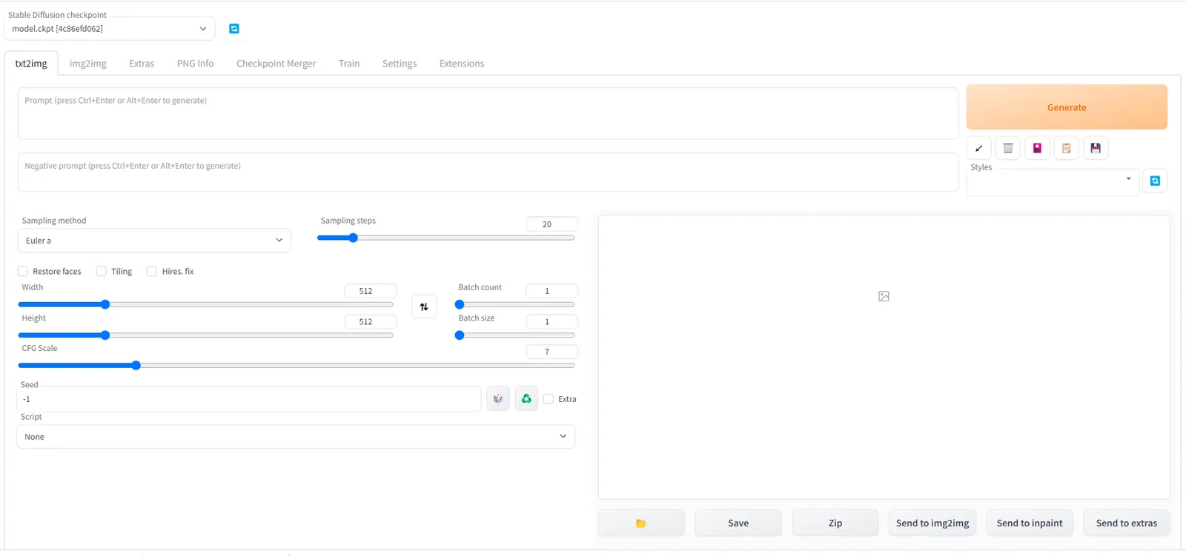
Task: Send the image to img2img
Action: (x=932, y=523)
